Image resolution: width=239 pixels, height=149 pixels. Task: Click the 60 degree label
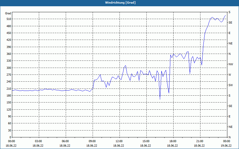click(x=9, y=123)
